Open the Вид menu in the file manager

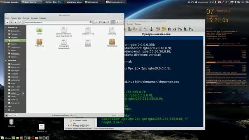[19, 18]
